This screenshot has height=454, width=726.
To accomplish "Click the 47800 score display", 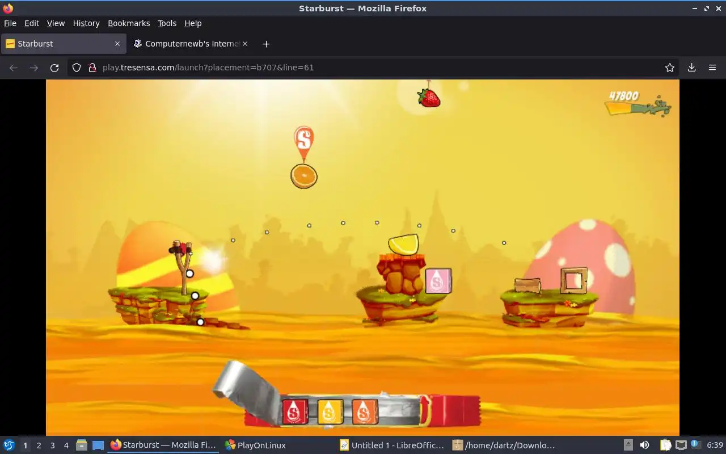I will 623,96.
